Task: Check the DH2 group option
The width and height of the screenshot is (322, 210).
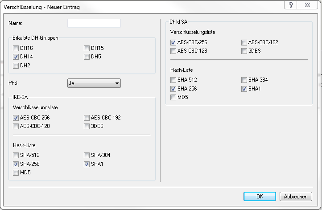Action: (x=17, y=66)
